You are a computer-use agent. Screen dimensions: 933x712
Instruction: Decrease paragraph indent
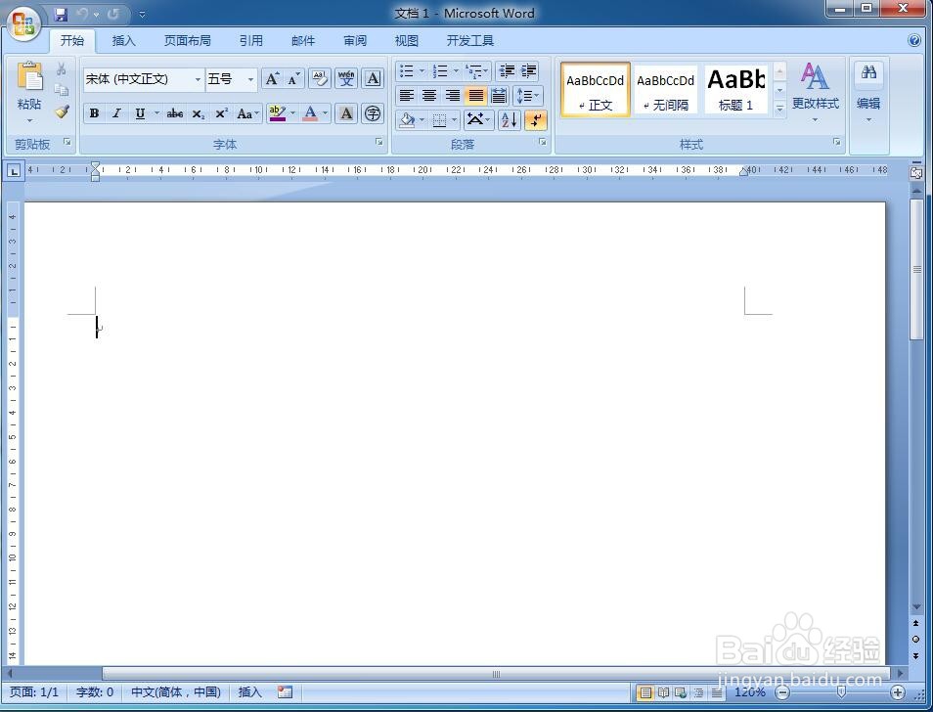click(507, 71)
